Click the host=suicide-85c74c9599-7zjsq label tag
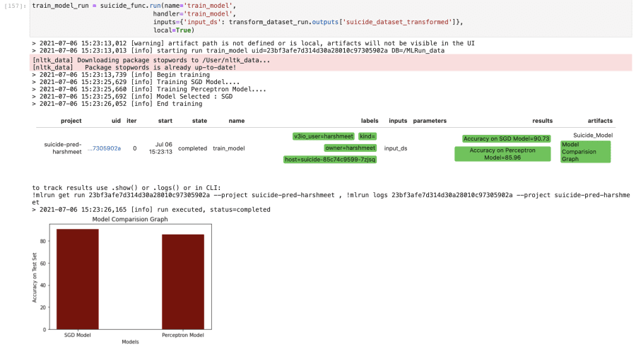636x349 pixels. click(x=330, y=160)
